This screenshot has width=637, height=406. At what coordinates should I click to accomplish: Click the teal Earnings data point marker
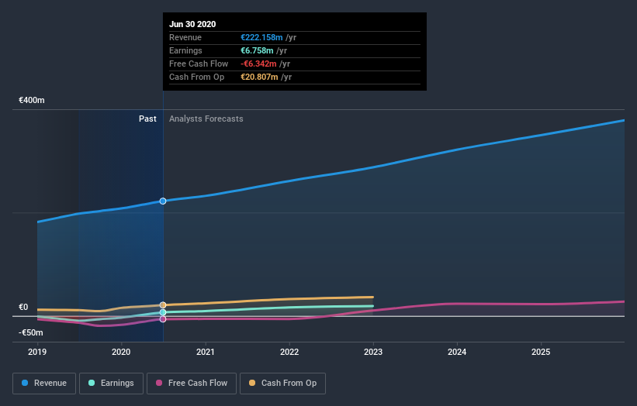163,312
